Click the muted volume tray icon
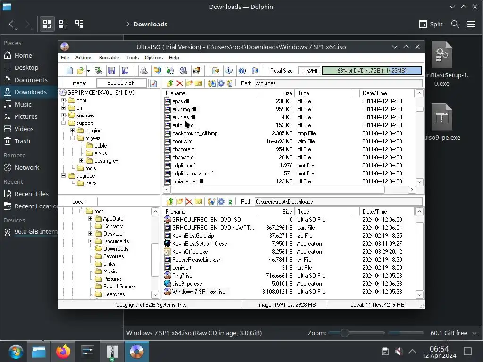483x362 pixels. coord(399,351)
